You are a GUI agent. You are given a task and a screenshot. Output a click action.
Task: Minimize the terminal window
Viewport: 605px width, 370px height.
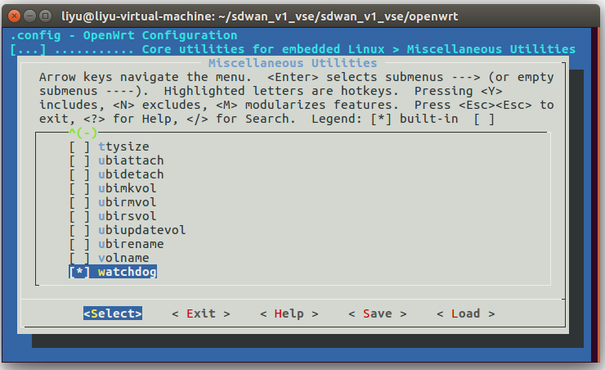pyautogui.click(x=29, y=16)
